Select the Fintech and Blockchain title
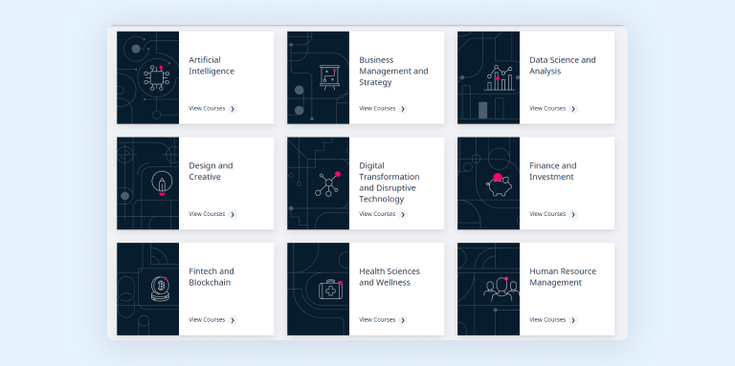The width and height of the screenshot is (735, 366). [x=212, y=277]
